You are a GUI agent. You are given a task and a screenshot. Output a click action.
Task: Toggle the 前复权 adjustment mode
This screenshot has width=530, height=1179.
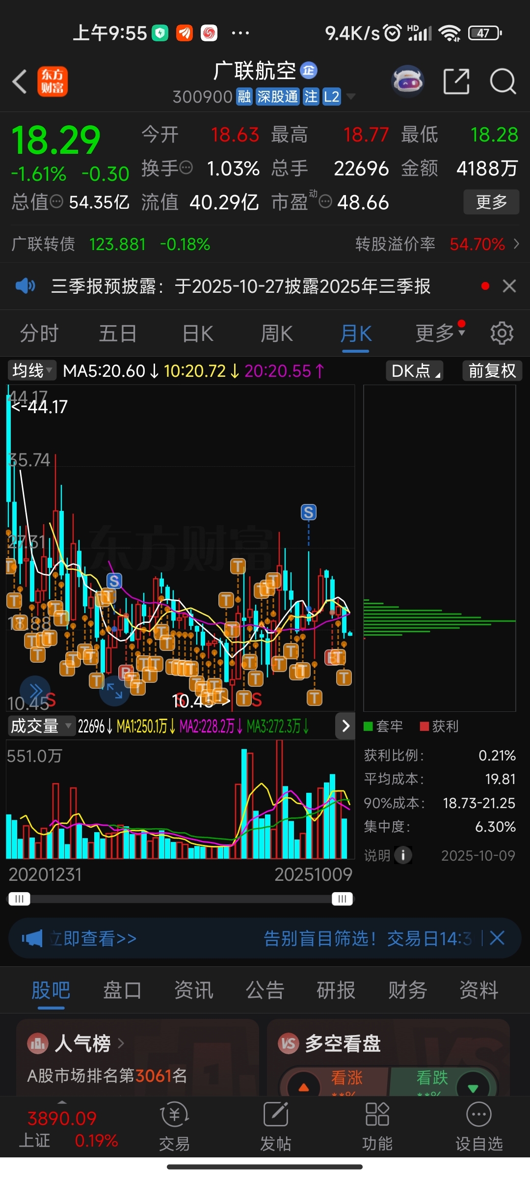tap(492, 371)
